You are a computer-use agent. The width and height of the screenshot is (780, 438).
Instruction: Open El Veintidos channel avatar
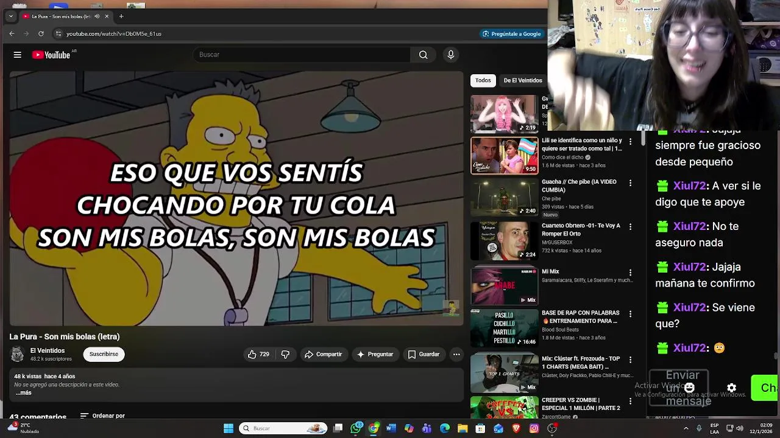[x=18, y=354]
